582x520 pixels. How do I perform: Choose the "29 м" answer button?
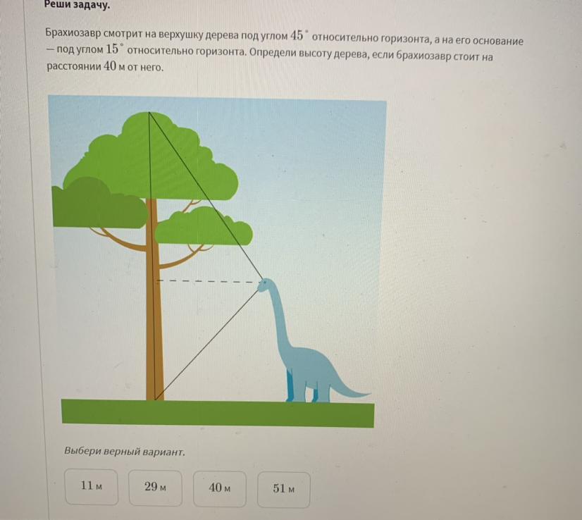155,488
